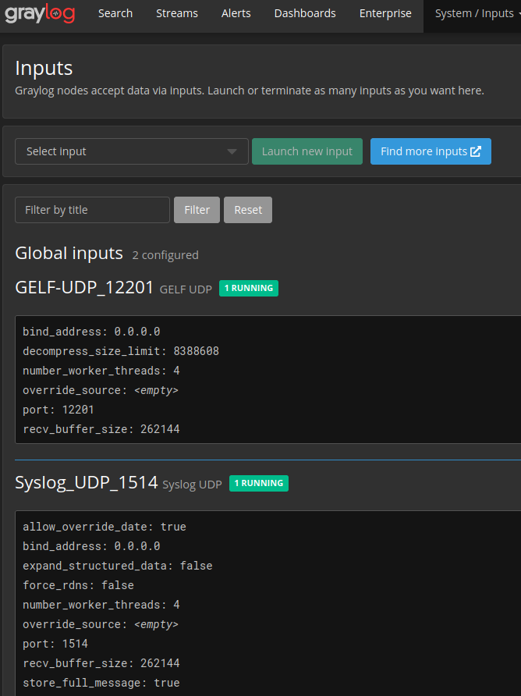
Task: Click the external-link icon on Find more inputs
Action: [477, 151]
